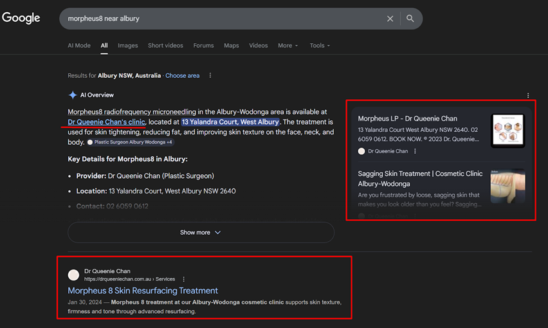Clear the search box with X icon

point(390,19)
